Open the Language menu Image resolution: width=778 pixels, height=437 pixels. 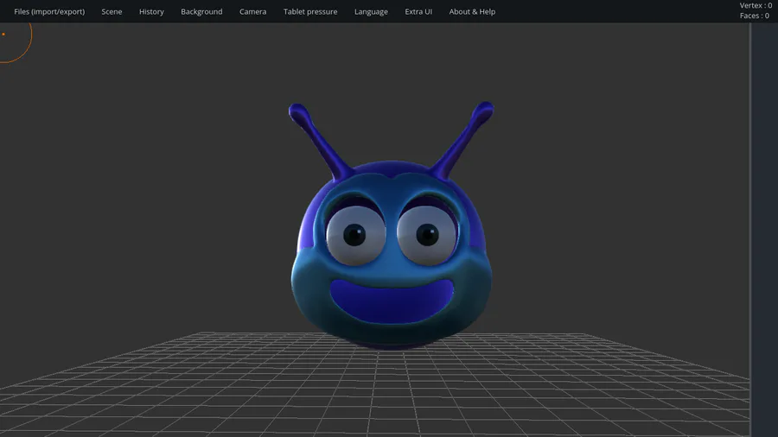coord(371,11)
